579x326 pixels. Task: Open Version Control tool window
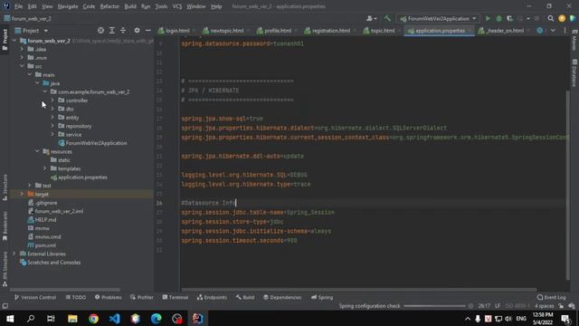[35, 297]
